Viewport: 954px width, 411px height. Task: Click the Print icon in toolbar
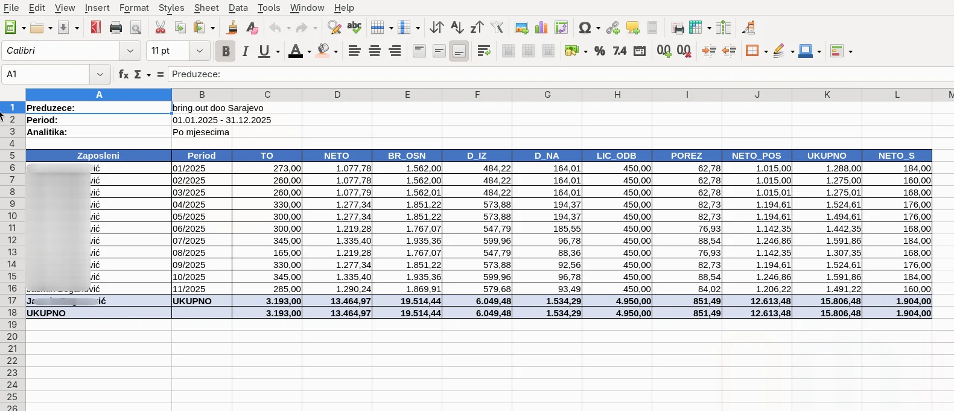[x=116, y=28]
